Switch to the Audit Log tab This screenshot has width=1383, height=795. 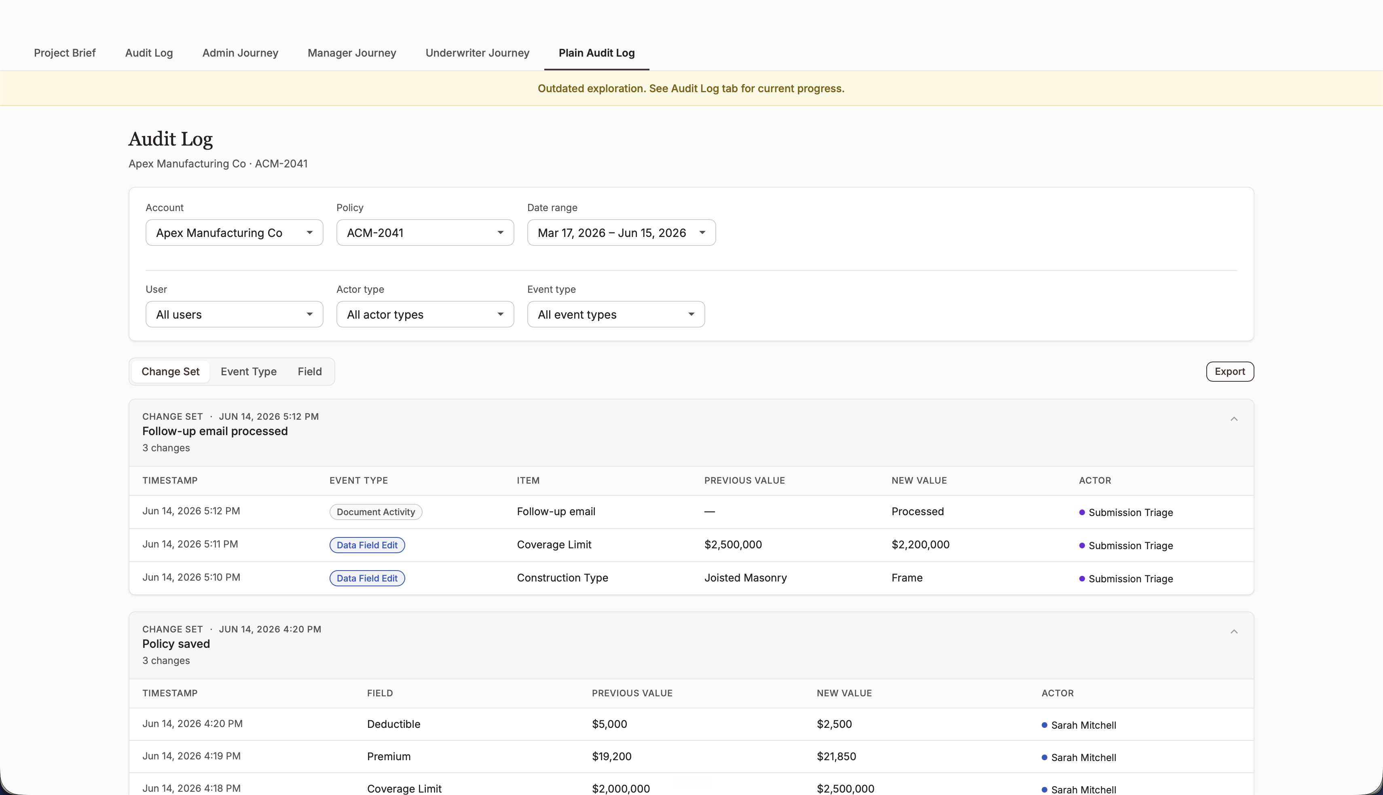[x=149, y=53]
